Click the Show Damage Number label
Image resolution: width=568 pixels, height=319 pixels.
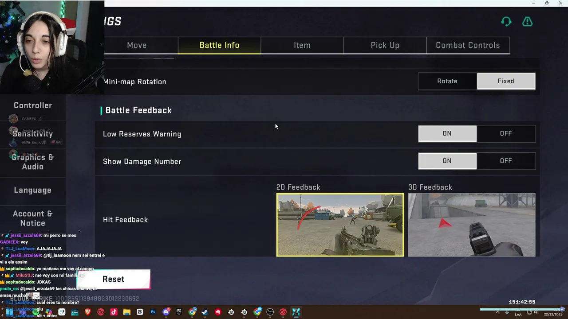click(x=142, y=162)
